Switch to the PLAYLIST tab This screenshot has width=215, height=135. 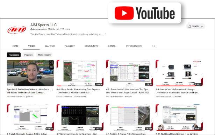click(70, 46)
